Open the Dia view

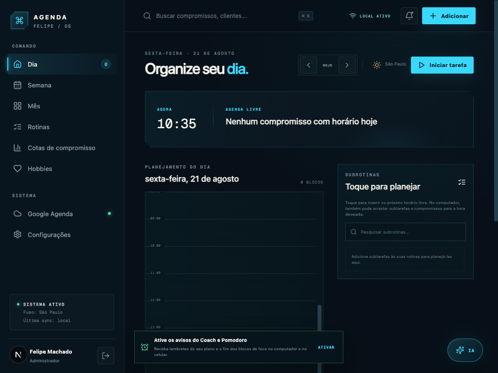pyautogui.click(x=62, y=64)
